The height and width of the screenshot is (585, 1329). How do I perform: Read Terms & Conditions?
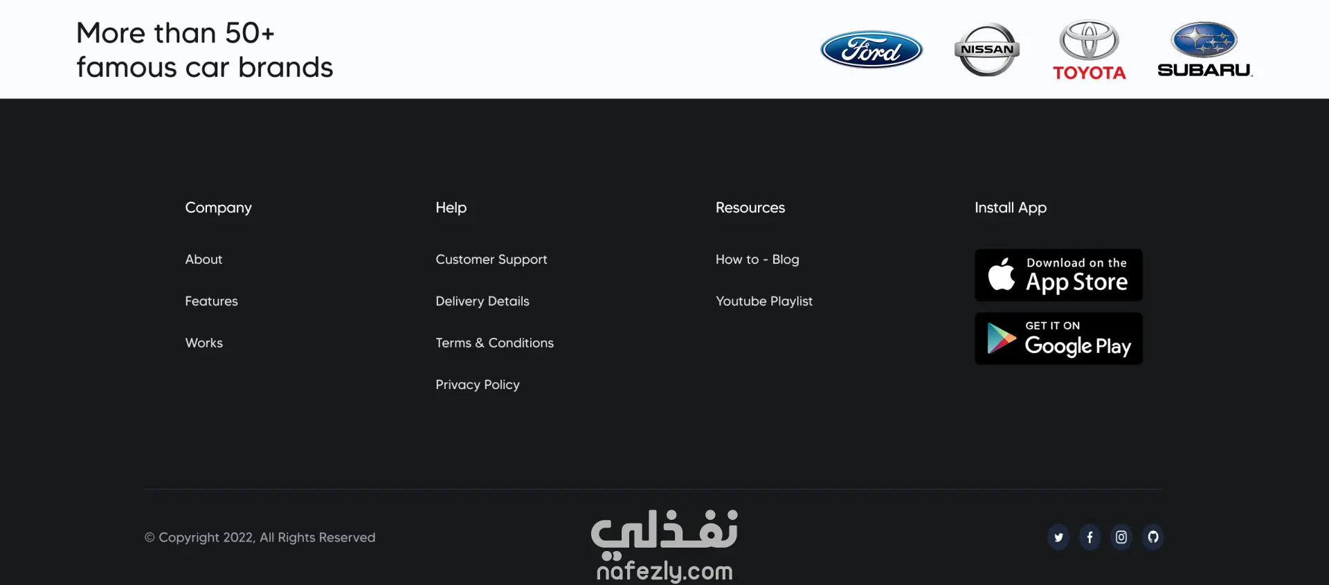tap(495, 343)
